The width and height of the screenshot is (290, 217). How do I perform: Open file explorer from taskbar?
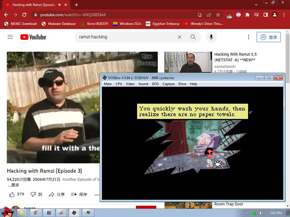pos(22,213)
